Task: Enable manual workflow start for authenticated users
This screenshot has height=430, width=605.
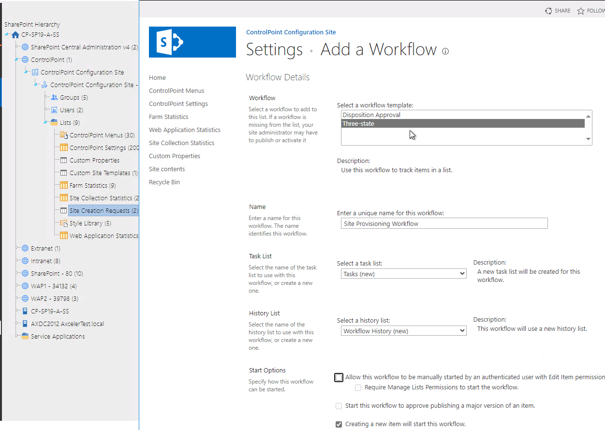Action: pos(339,377)
